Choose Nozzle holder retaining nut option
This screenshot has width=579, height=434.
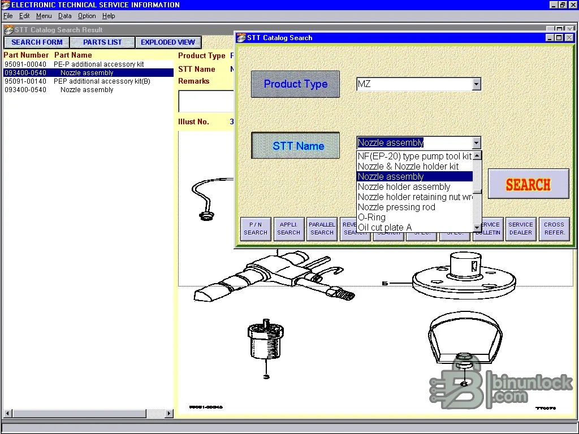click(414, 197)
